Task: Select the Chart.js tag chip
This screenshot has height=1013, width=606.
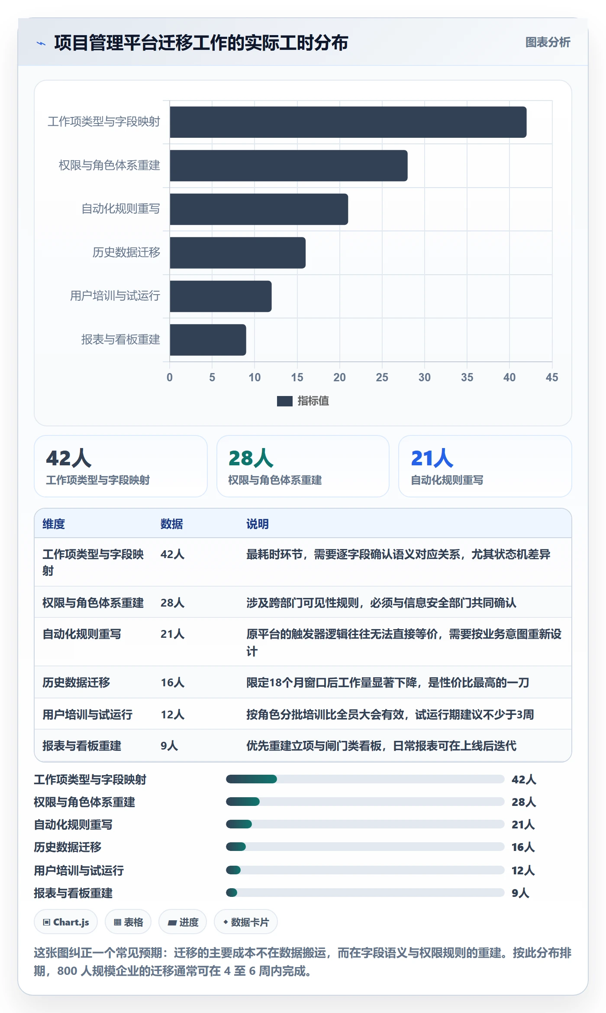Action: point(66,922)
